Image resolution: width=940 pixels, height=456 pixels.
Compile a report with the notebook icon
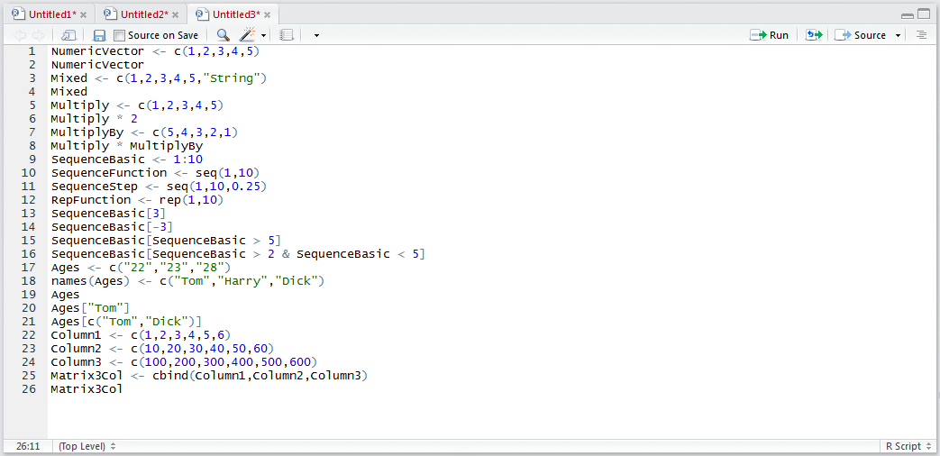(x=287, y=35)
